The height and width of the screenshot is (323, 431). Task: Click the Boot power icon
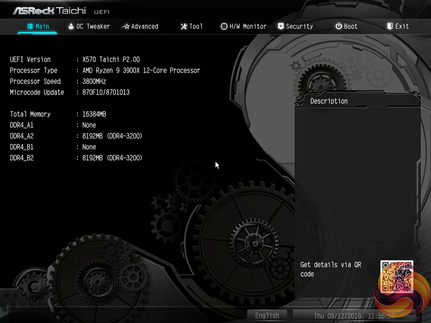pos(339,26)
